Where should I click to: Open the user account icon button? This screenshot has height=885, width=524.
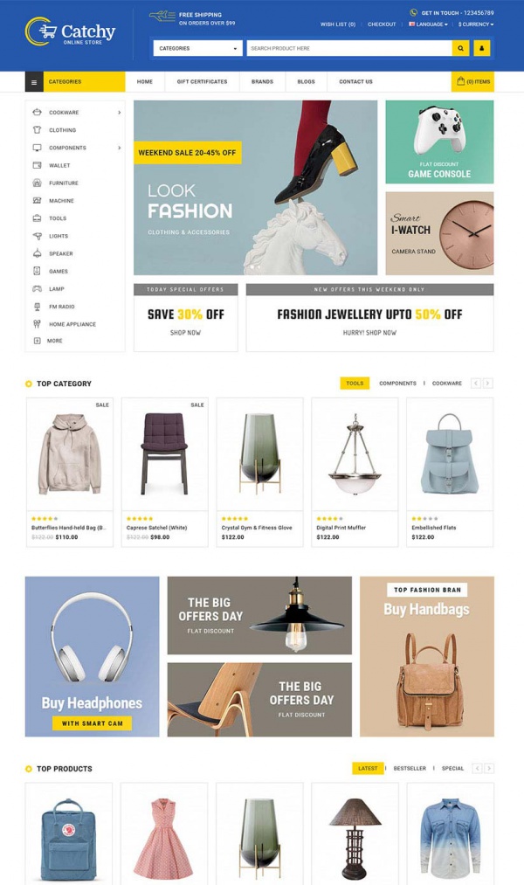click(x=482, y=49)
